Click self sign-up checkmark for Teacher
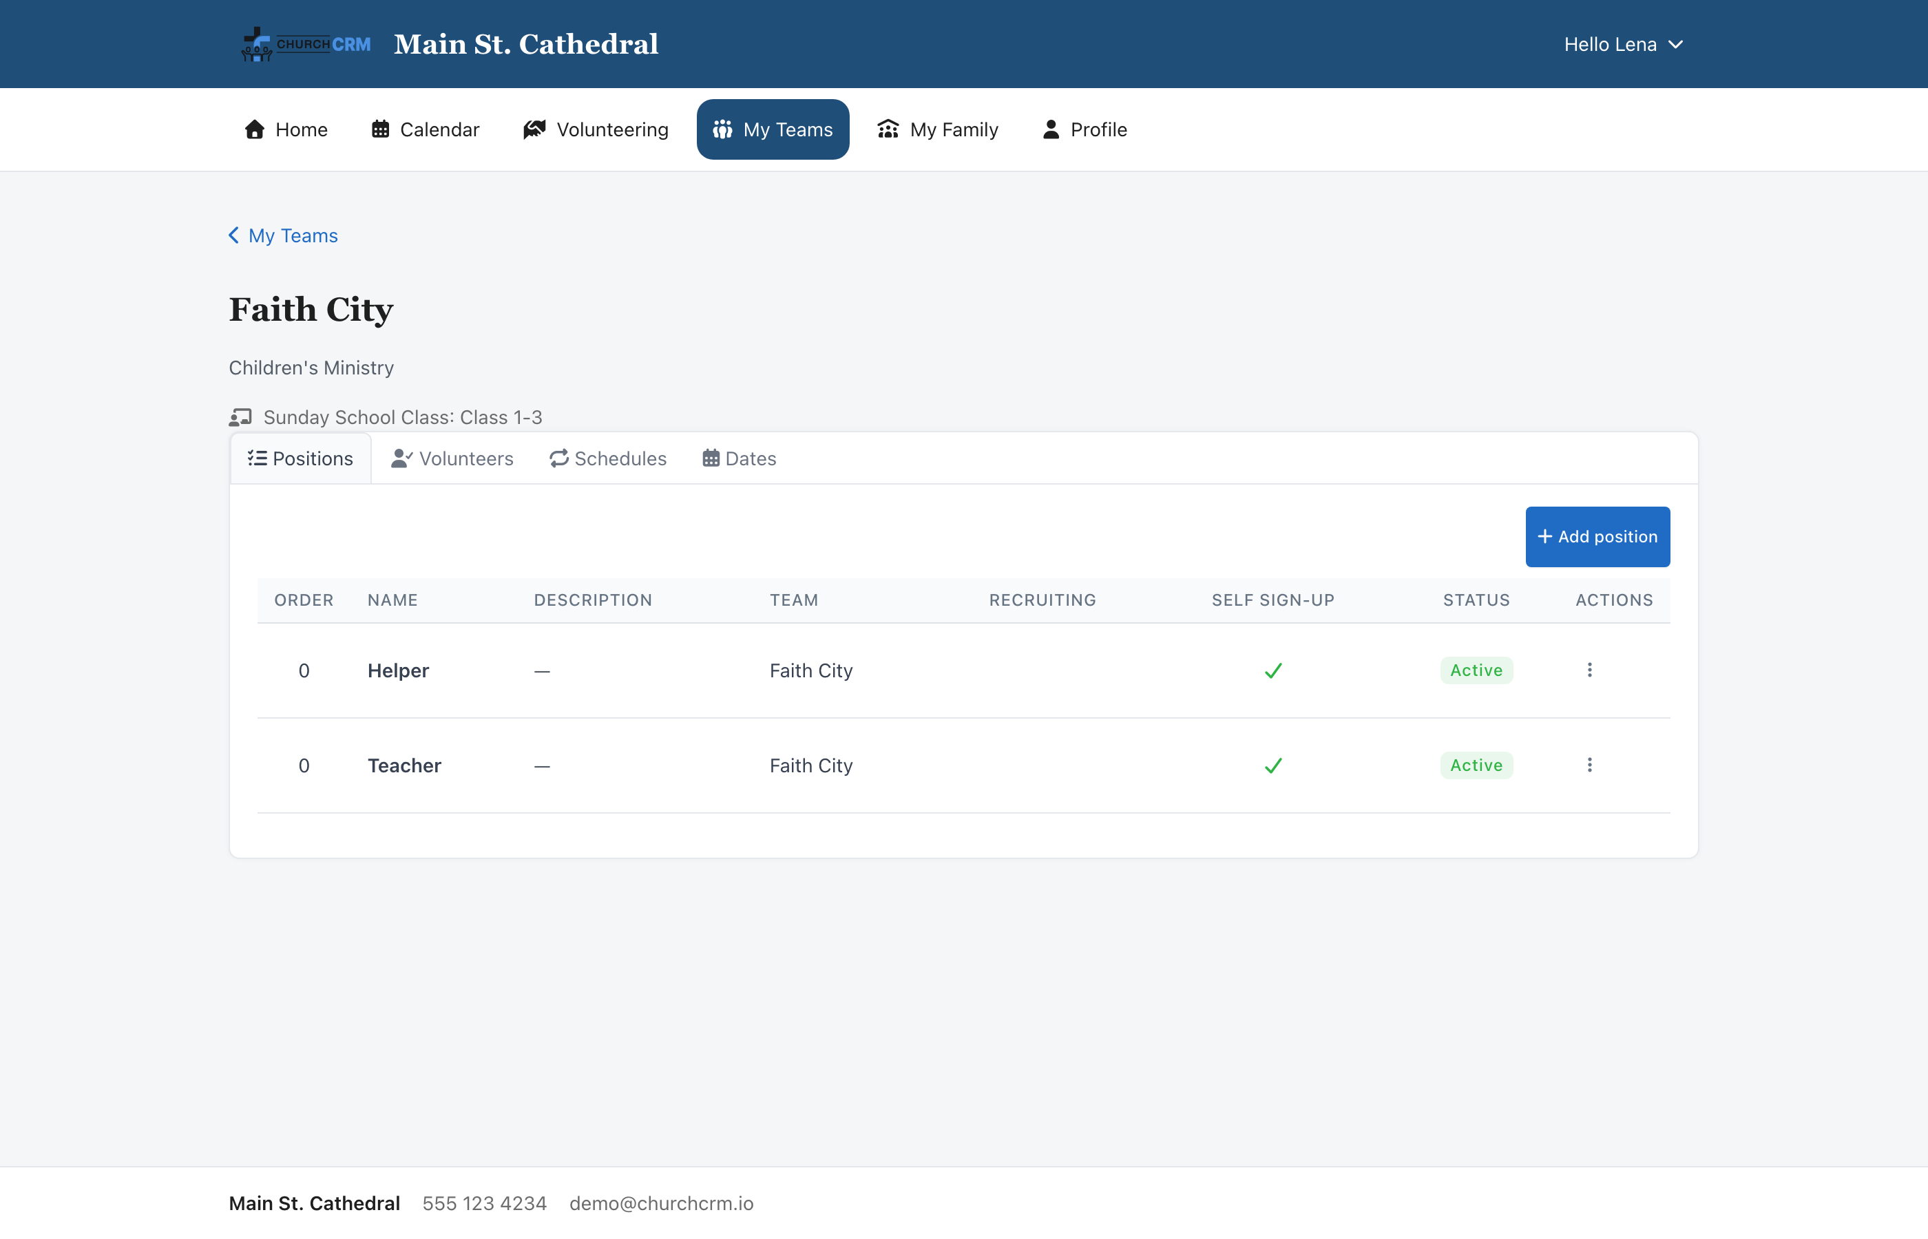Screen dimensions: 1928x1239 click(1273, 765)
